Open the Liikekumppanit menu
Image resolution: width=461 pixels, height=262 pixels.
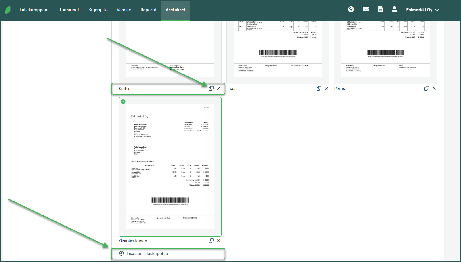coord(35,10)
